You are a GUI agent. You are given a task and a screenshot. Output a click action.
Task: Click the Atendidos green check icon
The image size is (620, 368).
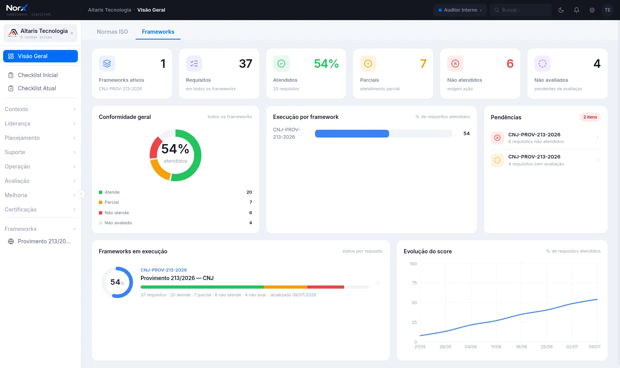click(281, 64)
